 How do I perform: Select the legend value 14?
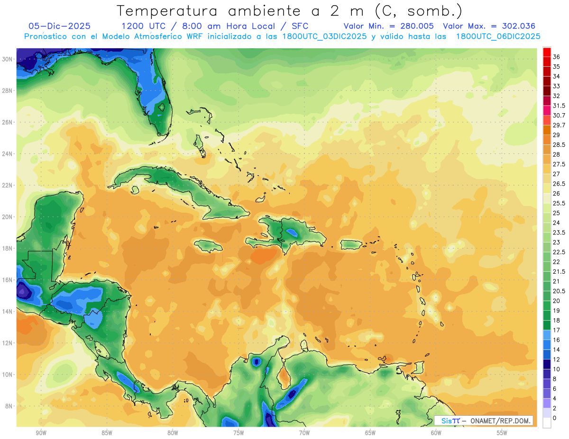coord(557,349)
